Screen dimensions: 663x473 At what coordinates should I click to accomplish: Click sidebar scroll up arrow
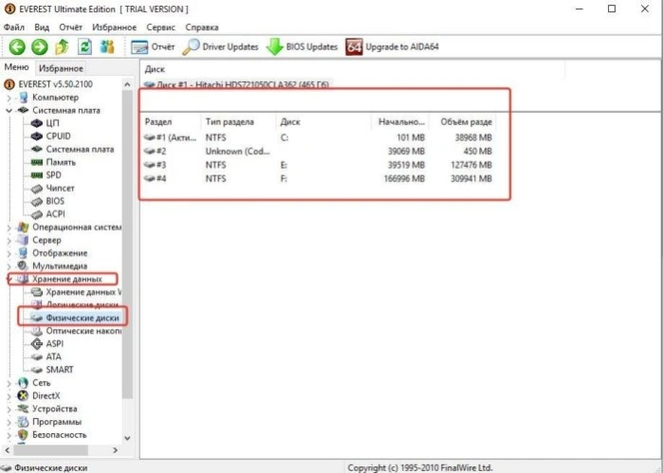pyautogui.click(x=127, y=84)
